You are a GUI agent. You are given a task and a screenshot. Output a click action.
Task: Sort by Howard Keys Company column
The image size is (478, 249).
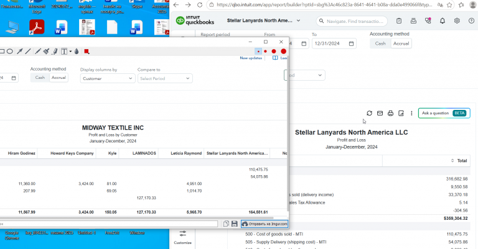72,153
